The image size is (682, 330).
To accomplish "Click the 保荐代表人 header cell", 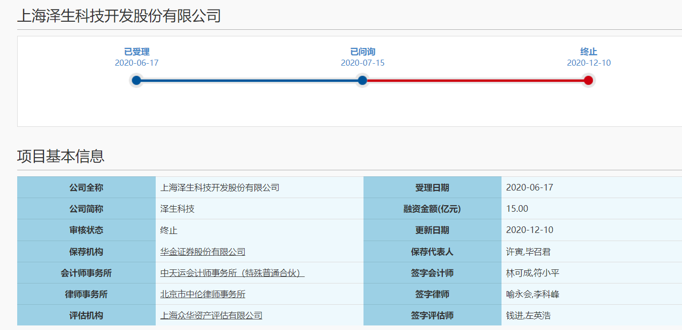I will click(432, 252).
